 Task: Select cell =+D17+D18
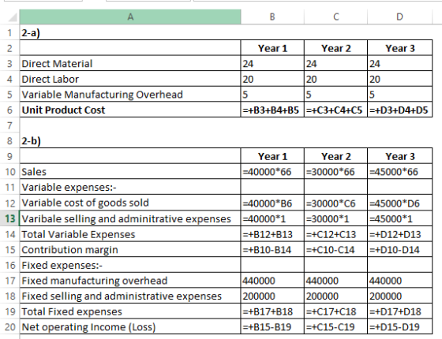click(399, 311)
